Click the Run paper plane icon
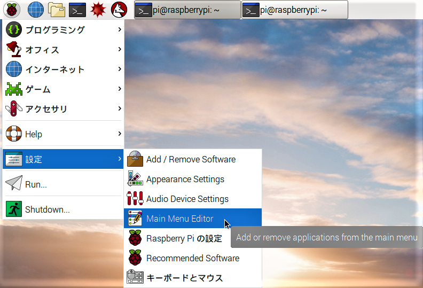Screen dimensions: 423x288 (14, 183)
